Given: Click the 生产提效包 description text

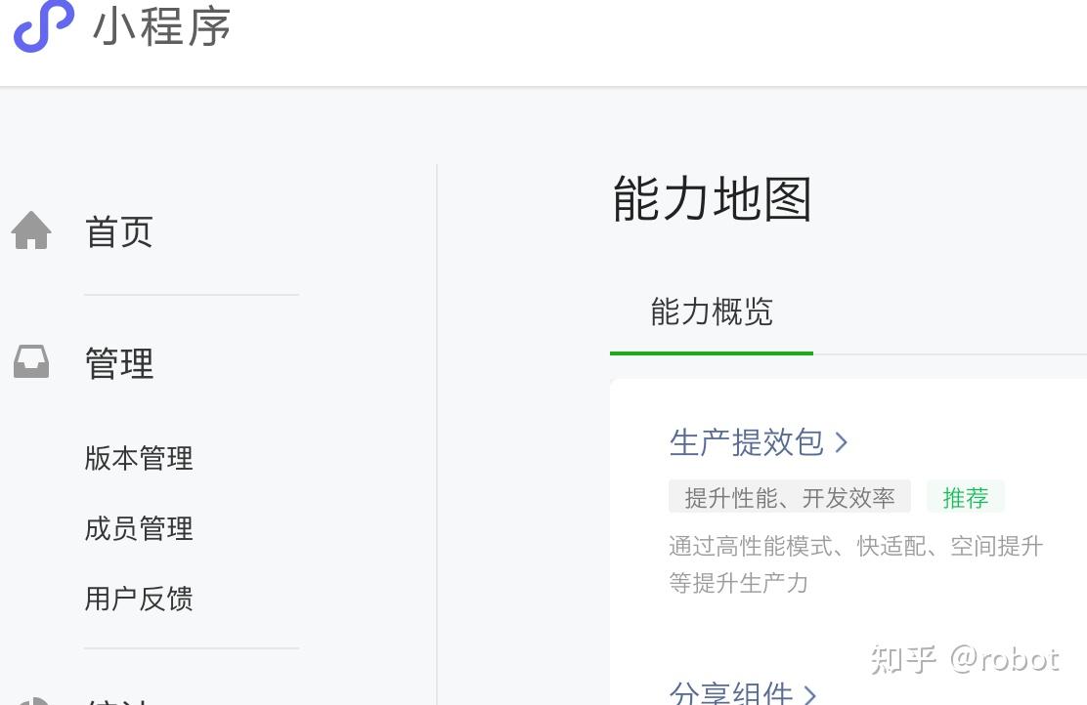Looking at the screenshot, I should 855,563.
